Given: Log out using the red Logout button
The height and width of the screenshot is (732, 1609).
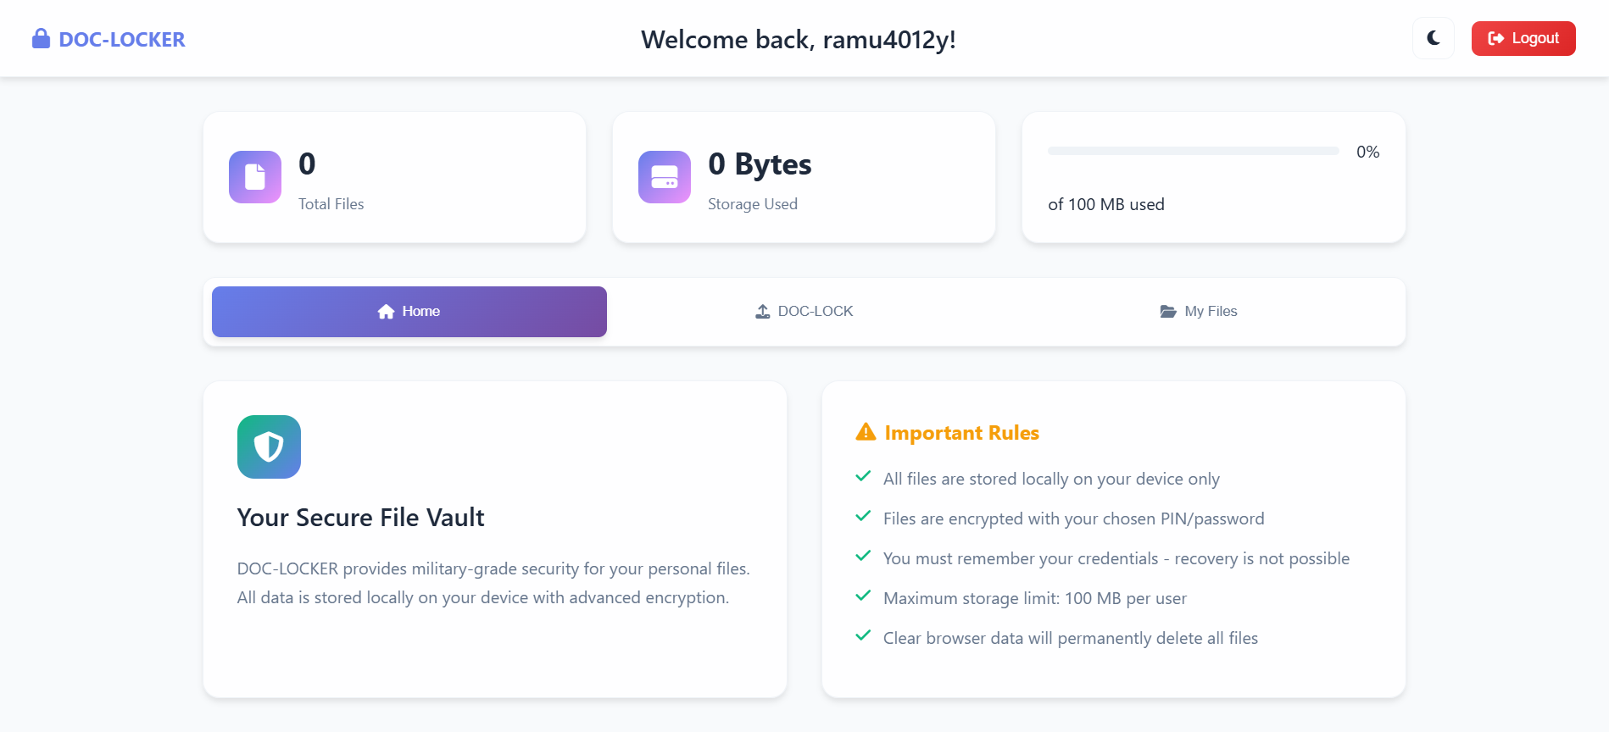Looking at the screenshot, I should 1523,38.
